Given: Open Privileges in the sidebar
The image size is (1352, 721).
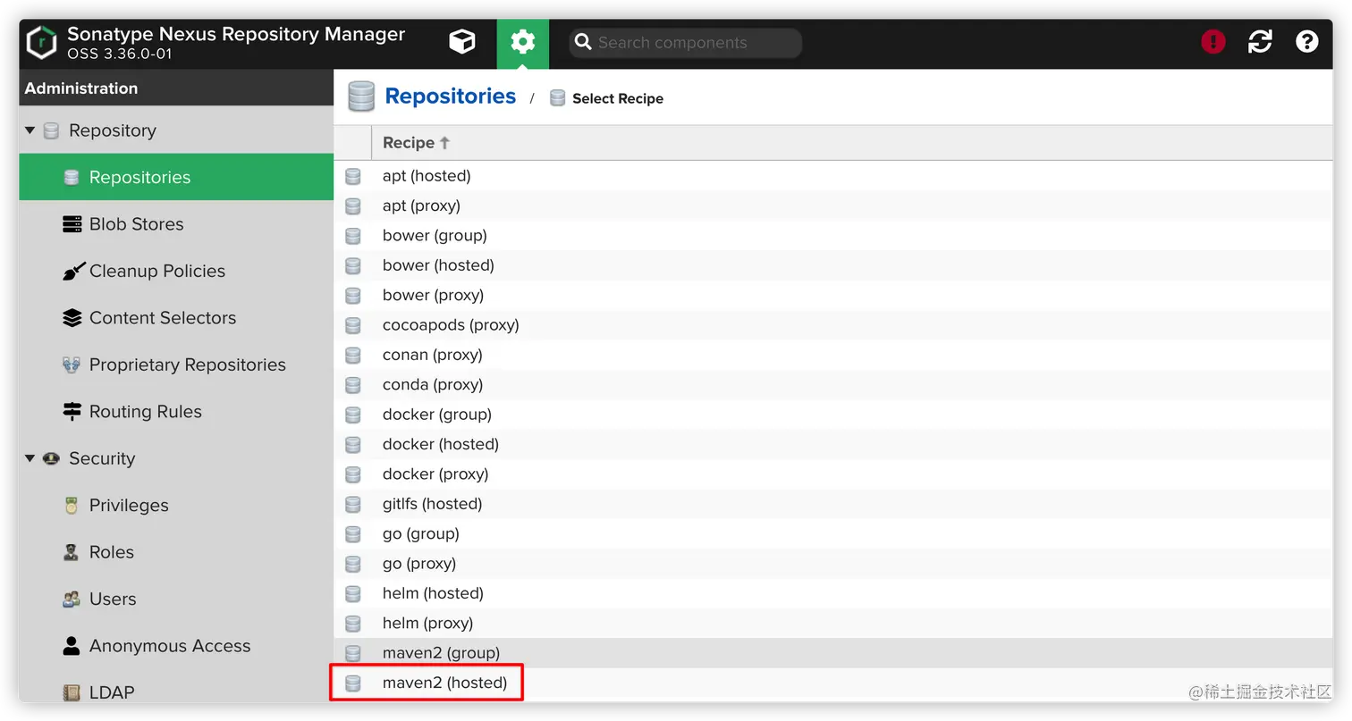Looking at the screenshot, I should tap(176, 506).
